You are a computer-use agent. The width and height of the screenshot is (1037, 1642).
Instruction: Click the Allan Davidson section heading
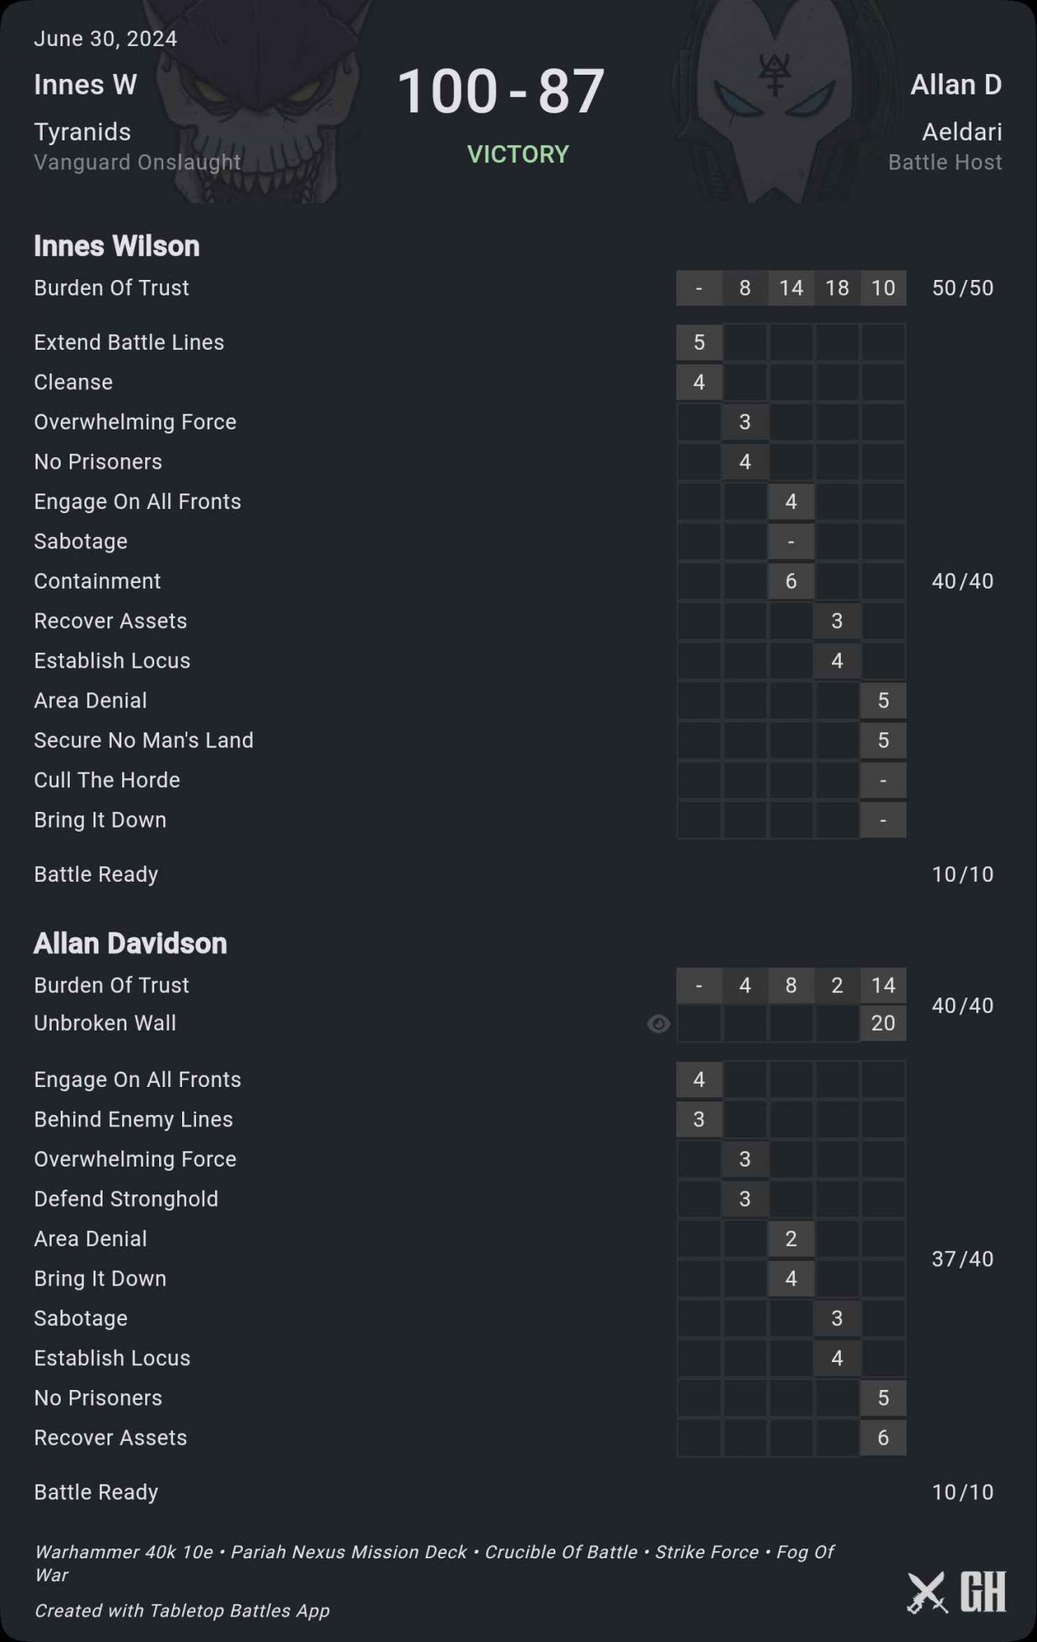tap(130, 944)
